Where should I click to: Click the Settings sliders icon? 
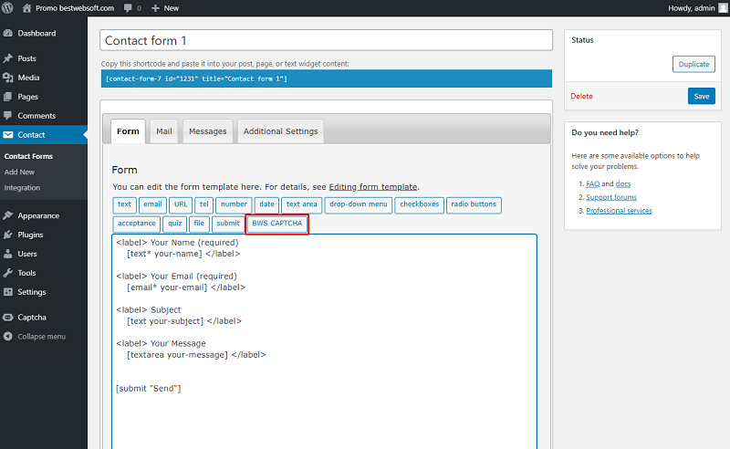(8, 292)
